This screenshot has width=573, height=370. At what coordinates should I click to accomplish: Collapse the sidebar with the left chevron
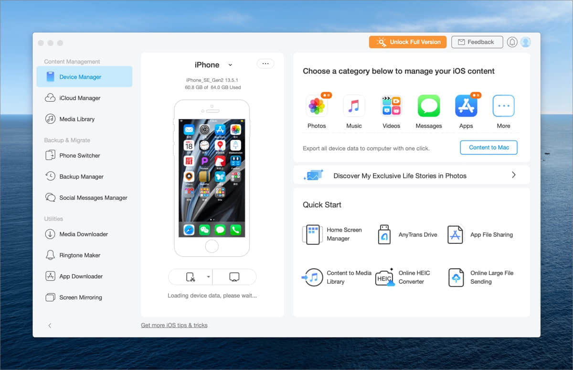pyautogui.click(x=50, y=326)
